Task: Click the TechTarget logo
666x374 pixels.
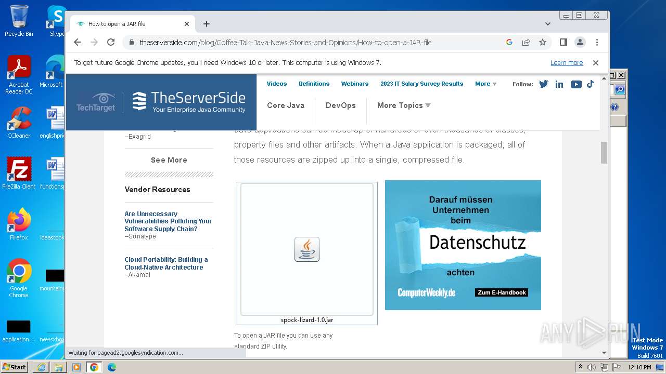Action: tap(96, 102)
